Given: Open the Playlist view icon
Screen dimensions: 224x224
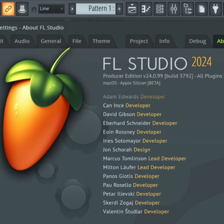Looking at the screenshot, I should click(x=132, y=9).
